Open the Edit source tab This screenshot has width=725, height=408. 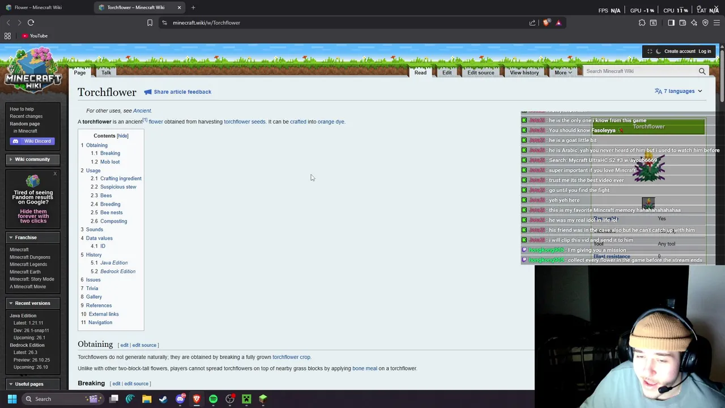tap(481, 73)
